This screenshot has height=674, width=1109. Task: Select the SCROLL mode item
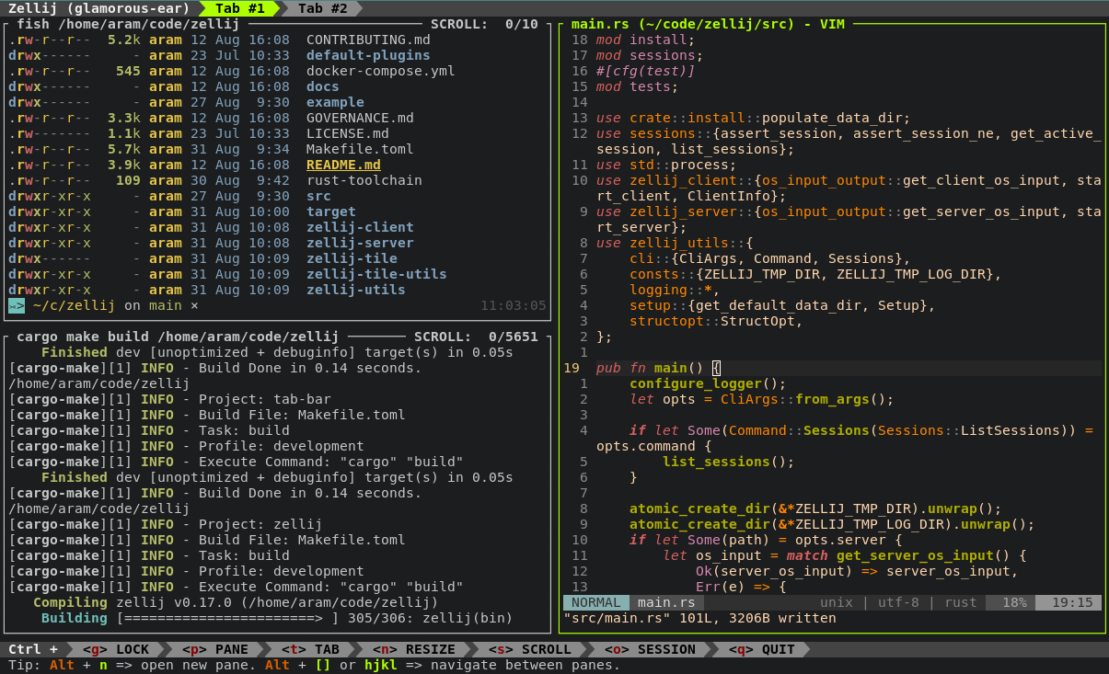coord(529,649)
